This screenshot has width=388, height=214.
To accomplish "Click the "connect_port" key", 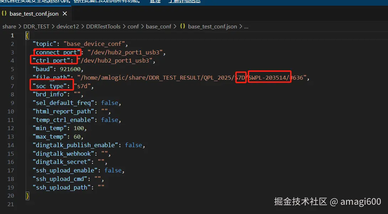I will click(57, 52).
